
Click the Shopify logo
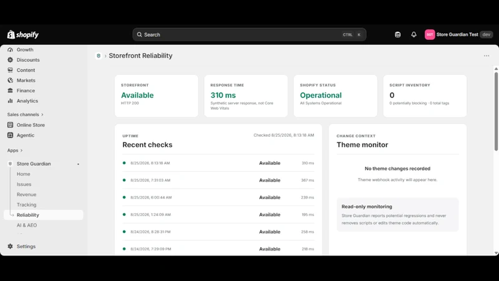click(x=23, y=34)
